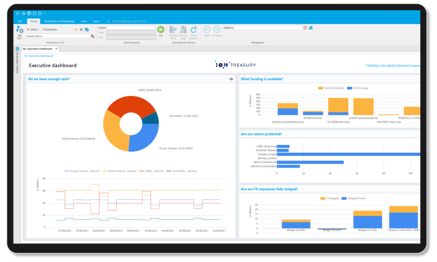Select the Print icon in the quick access toolbar
Image resolution: width=437 pixels, height=262 pixels.
pyautogui.click(x=29, y=13)
